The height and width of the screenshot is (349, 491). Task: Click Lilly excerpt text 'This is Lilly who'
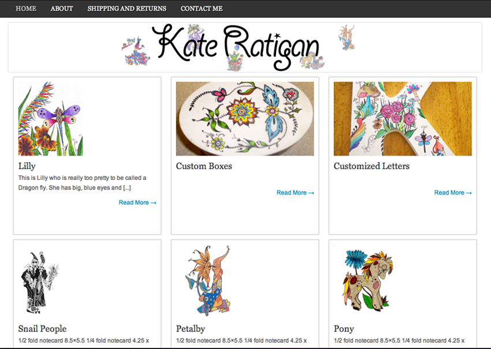[x=39, y=178]
